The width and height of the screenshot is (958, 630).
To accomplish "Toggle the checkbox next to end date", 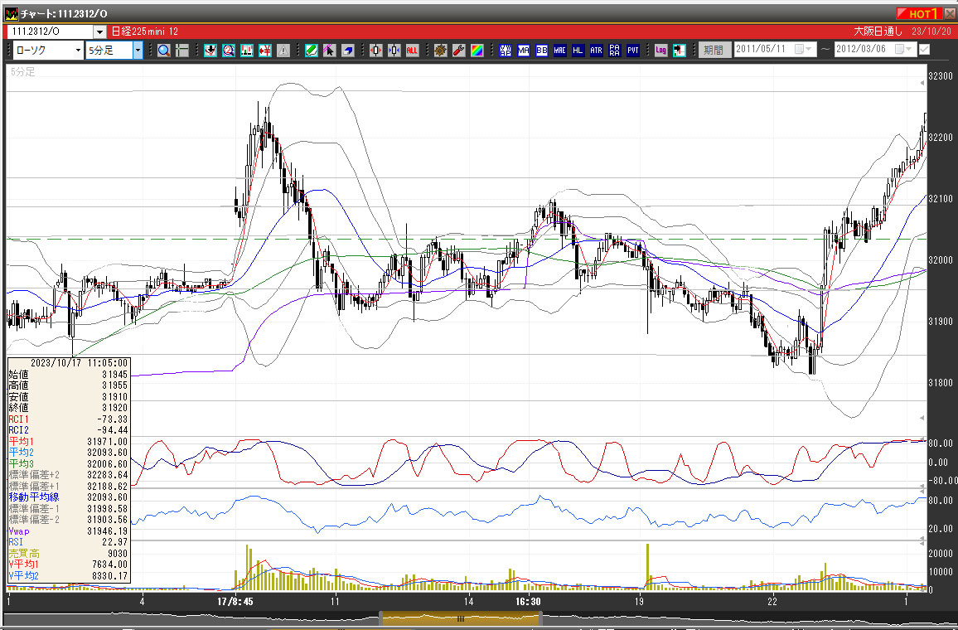I will [924, 50].
